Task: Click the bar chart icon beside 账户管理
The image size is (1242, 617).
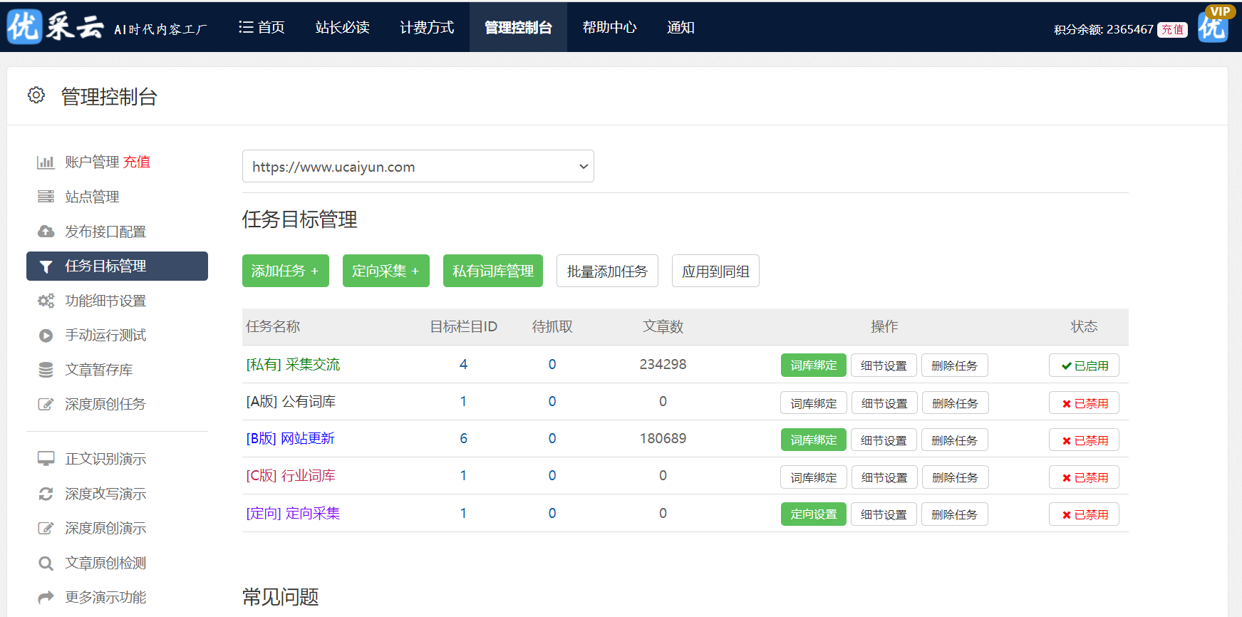Action: point(46,162)
